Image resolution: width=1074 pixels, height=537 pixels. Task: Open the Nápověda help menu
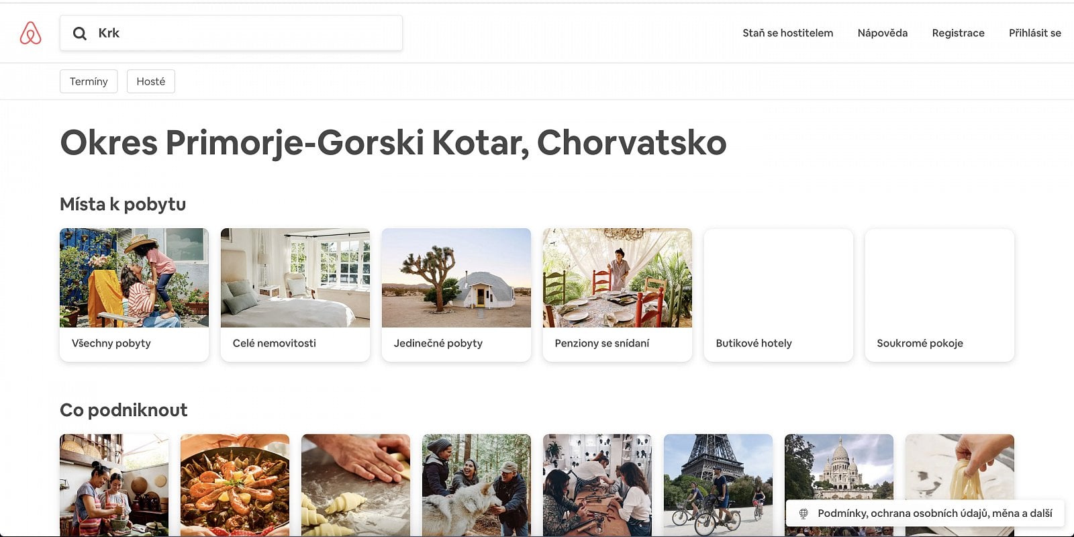point(882,33)
